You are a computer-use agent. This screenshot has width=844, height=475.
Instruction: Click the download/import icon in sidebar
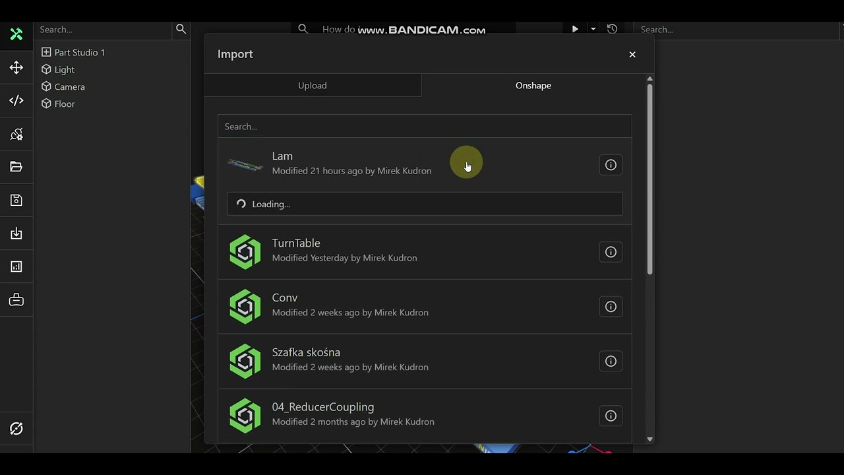point(16,234)
